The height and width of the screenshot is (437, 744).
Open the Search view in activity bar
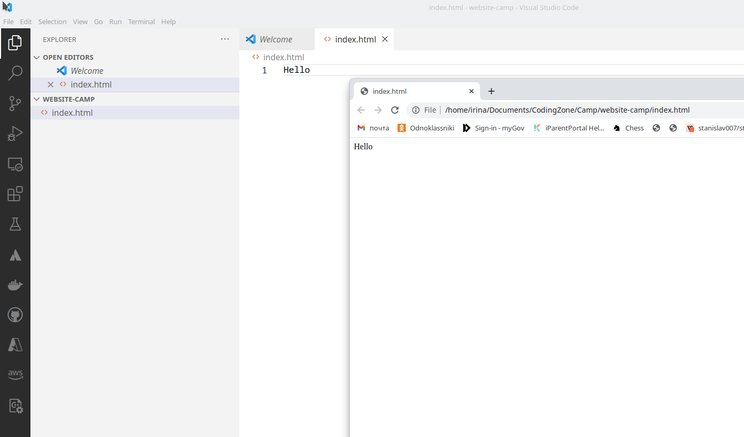(15, 73)
